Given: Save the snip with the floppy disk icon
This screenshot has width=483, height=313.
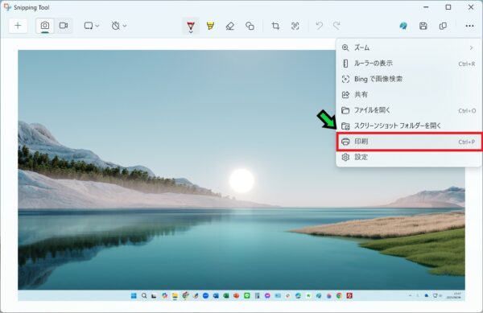Looking at the screenshot, I should [x=423, y=27].
